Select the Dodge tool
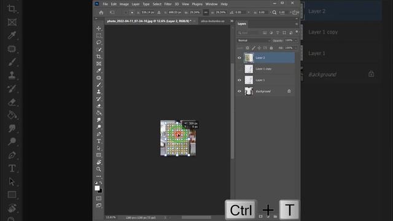The width and height of the screenshot is (393, 221). [x=99, y=127]
